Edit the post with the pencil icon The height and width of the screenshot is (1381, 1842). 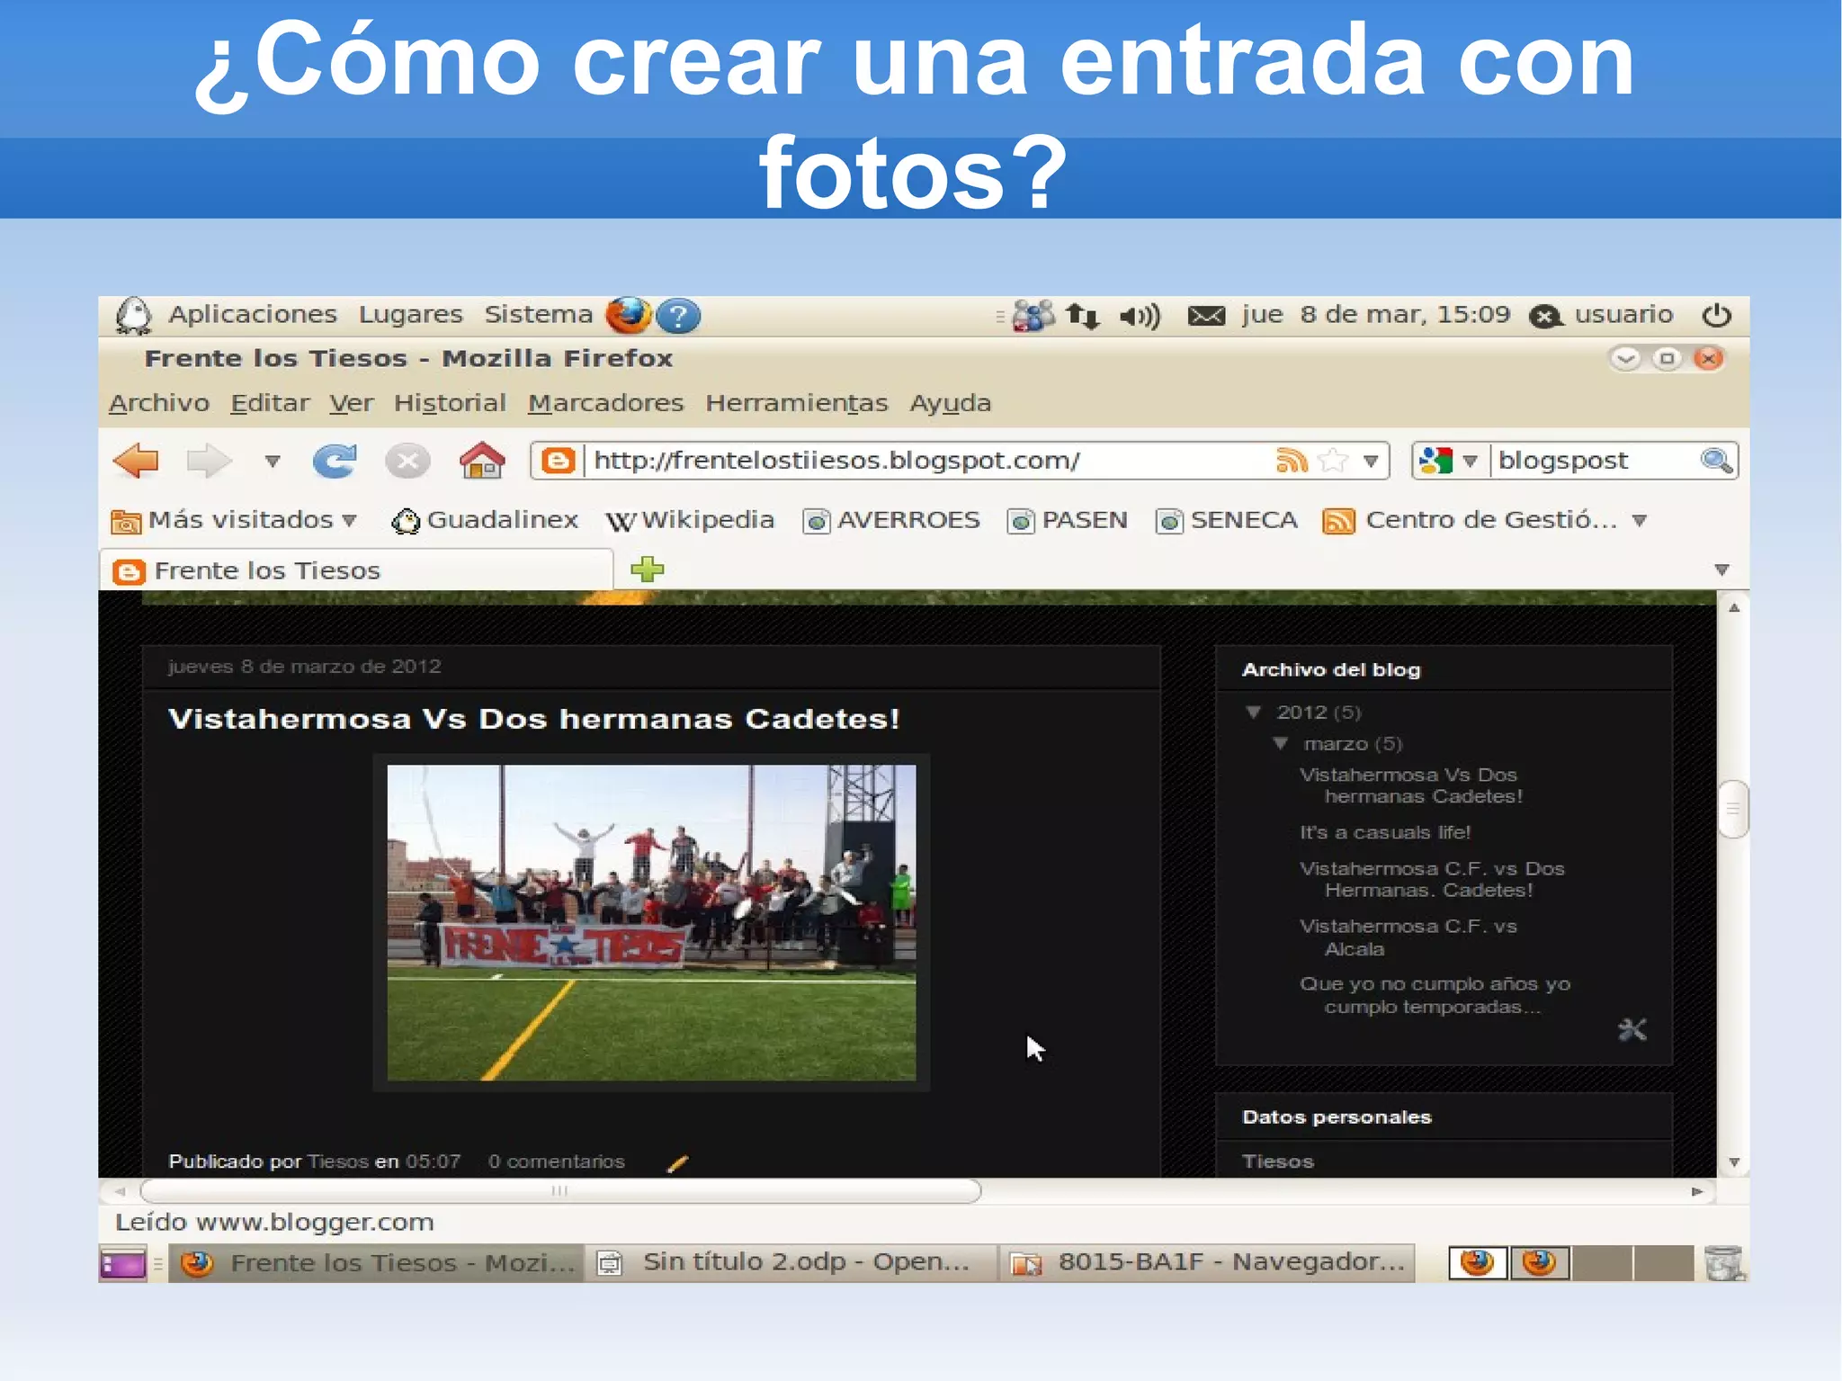[x=677, y=1163]
